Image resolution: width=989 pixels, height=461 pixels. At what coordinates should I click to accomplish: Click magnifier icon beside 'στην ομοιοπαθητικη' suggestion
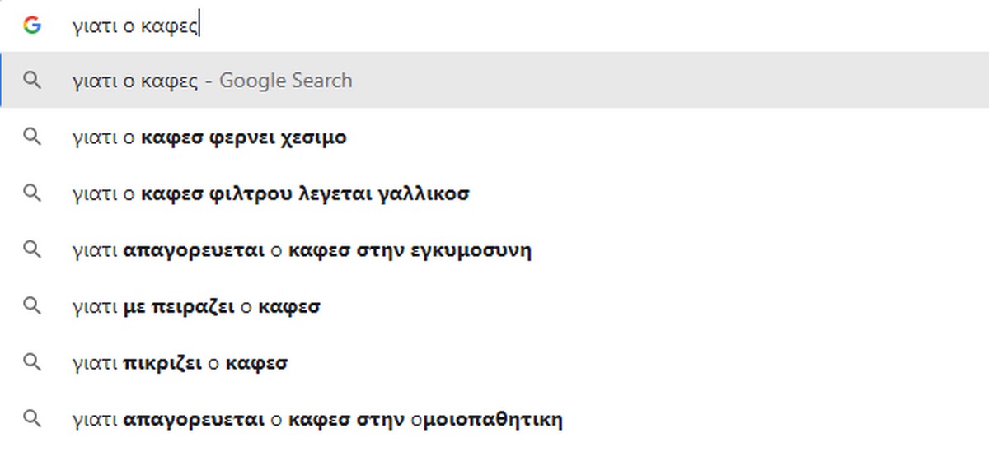coord(32,419)
